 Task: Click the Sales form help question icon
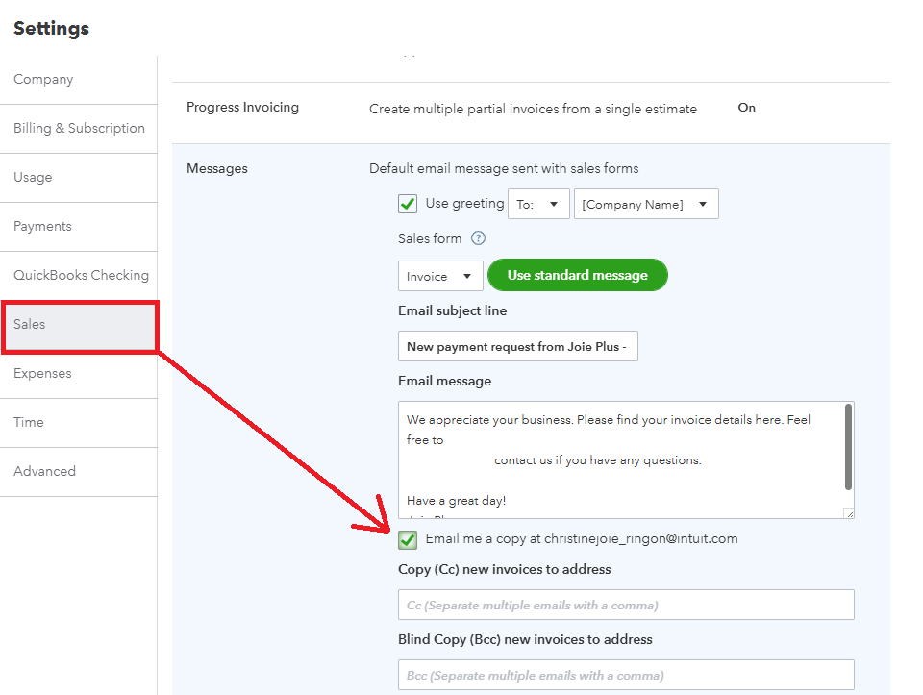click(x=478, y=238)
